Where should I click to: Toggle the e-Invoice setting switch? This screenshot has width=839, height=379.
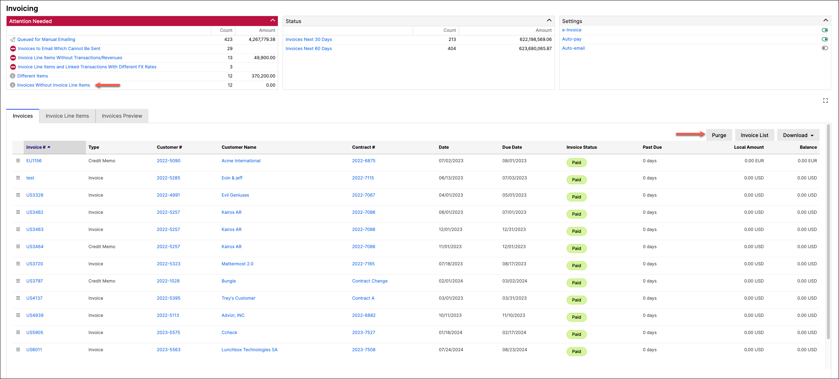(x=825, y=30)
